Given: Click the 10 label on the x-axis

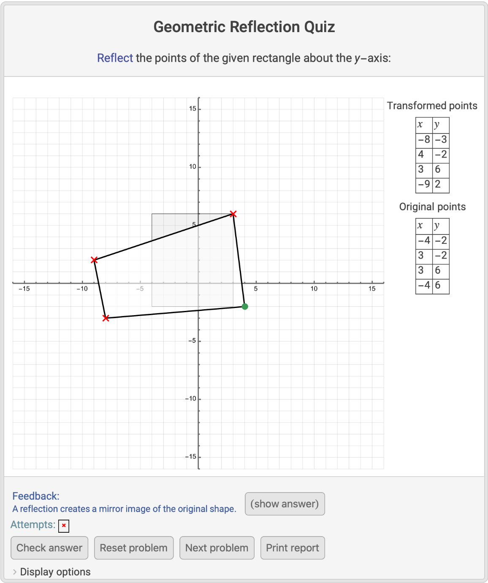Looking at the screenshot, I should (314, 289).
